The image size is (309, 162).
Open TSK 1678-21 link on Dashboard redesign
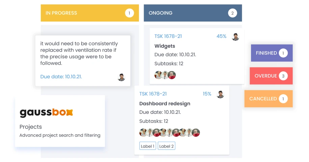pos(153,94)
